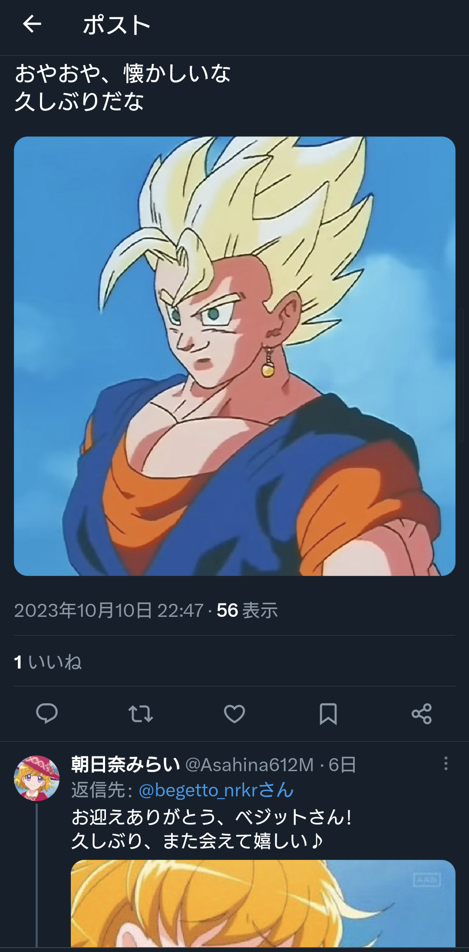The width and height of the screenshot is (469, 952).
Task: Tap the 朝日奈みらい display name
Action: (126, 764)
